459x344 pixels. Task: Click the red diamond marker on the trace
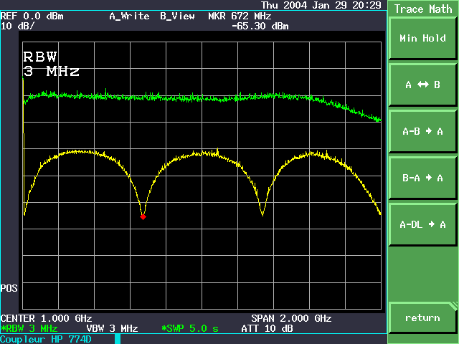[x=143, y=217]
